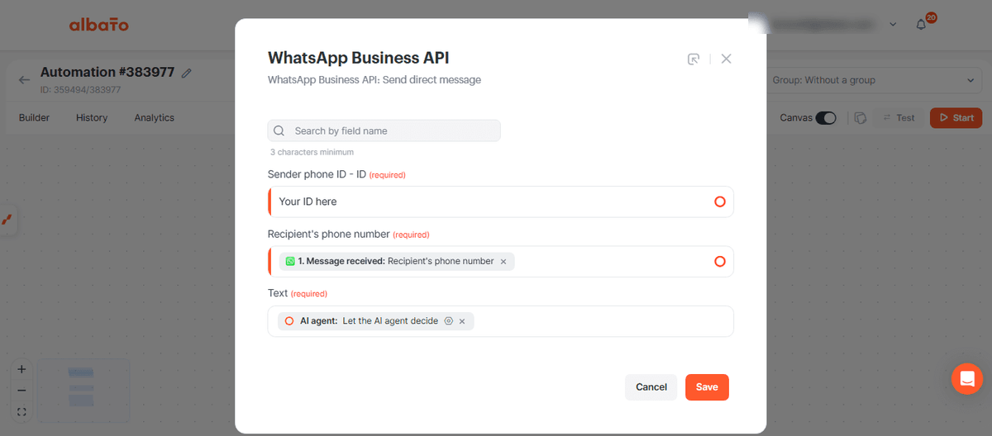Click the canvas minimap thumbnail
992x436 pixels.
coord(82,390)
